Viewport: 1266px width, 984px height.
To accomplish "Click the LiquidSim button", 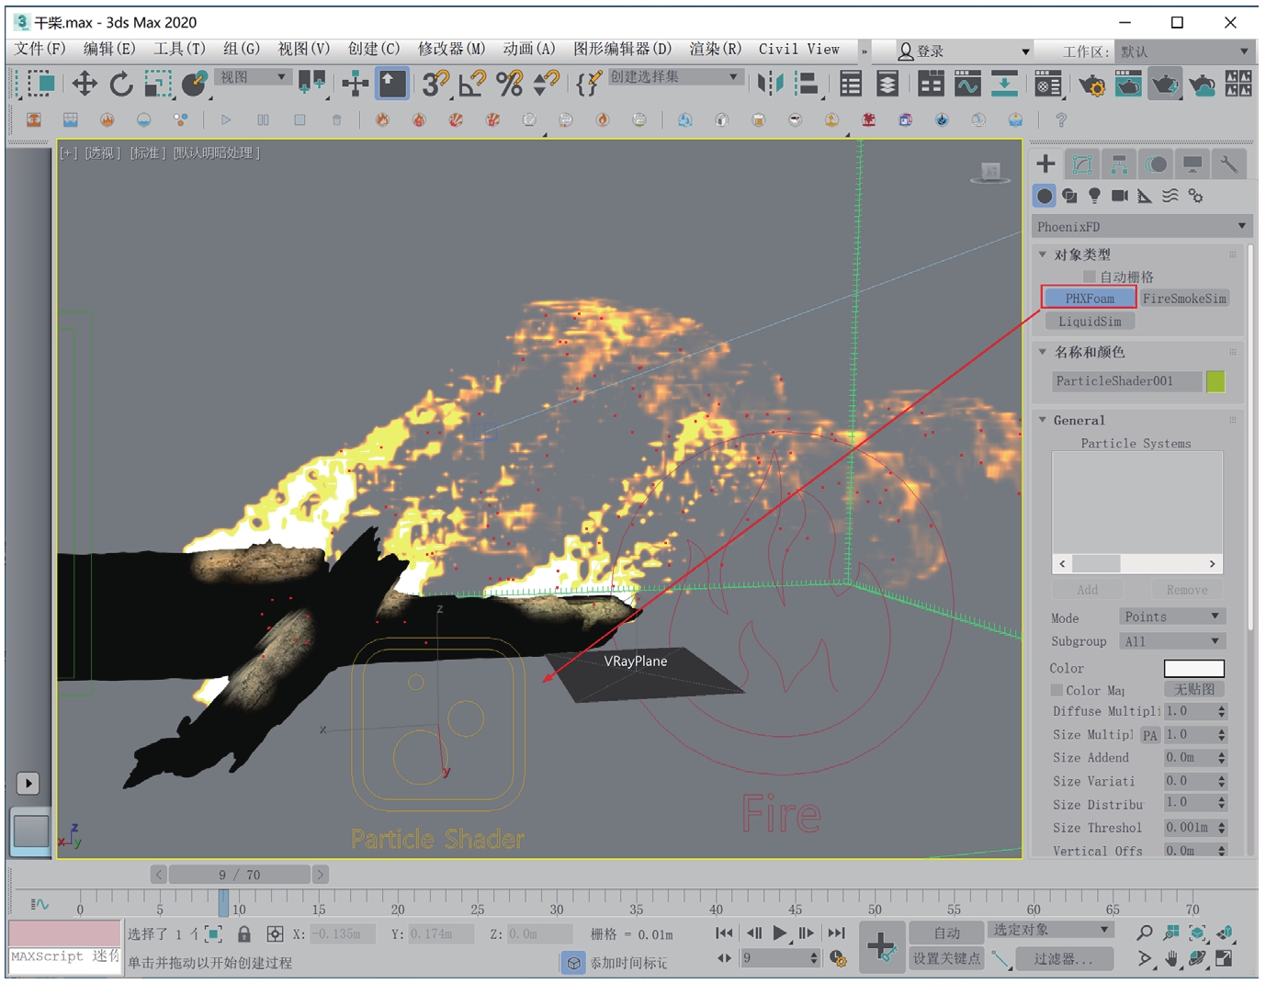I will [x=1090, y=322].
